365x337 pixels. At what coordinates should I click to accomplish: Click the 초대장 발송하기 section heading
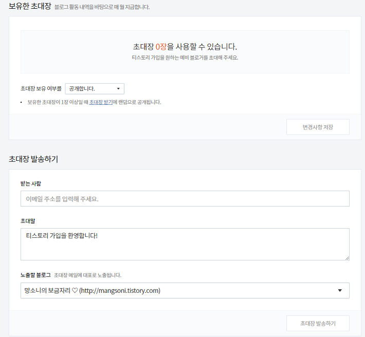click(33, 159)
